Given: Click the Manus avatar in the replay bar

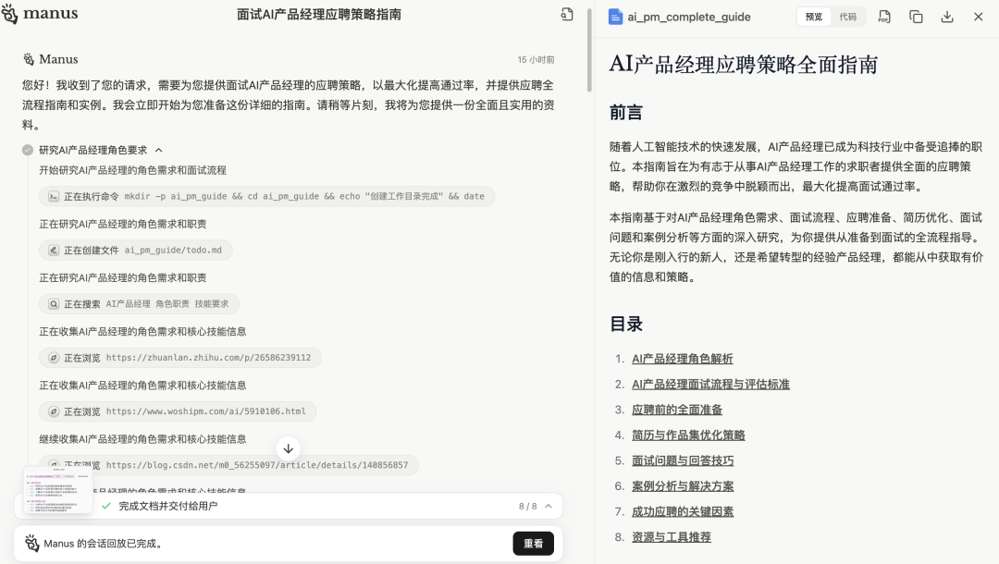Looking at the screenshot, I should pyautogui.click(x=31, y=544).
